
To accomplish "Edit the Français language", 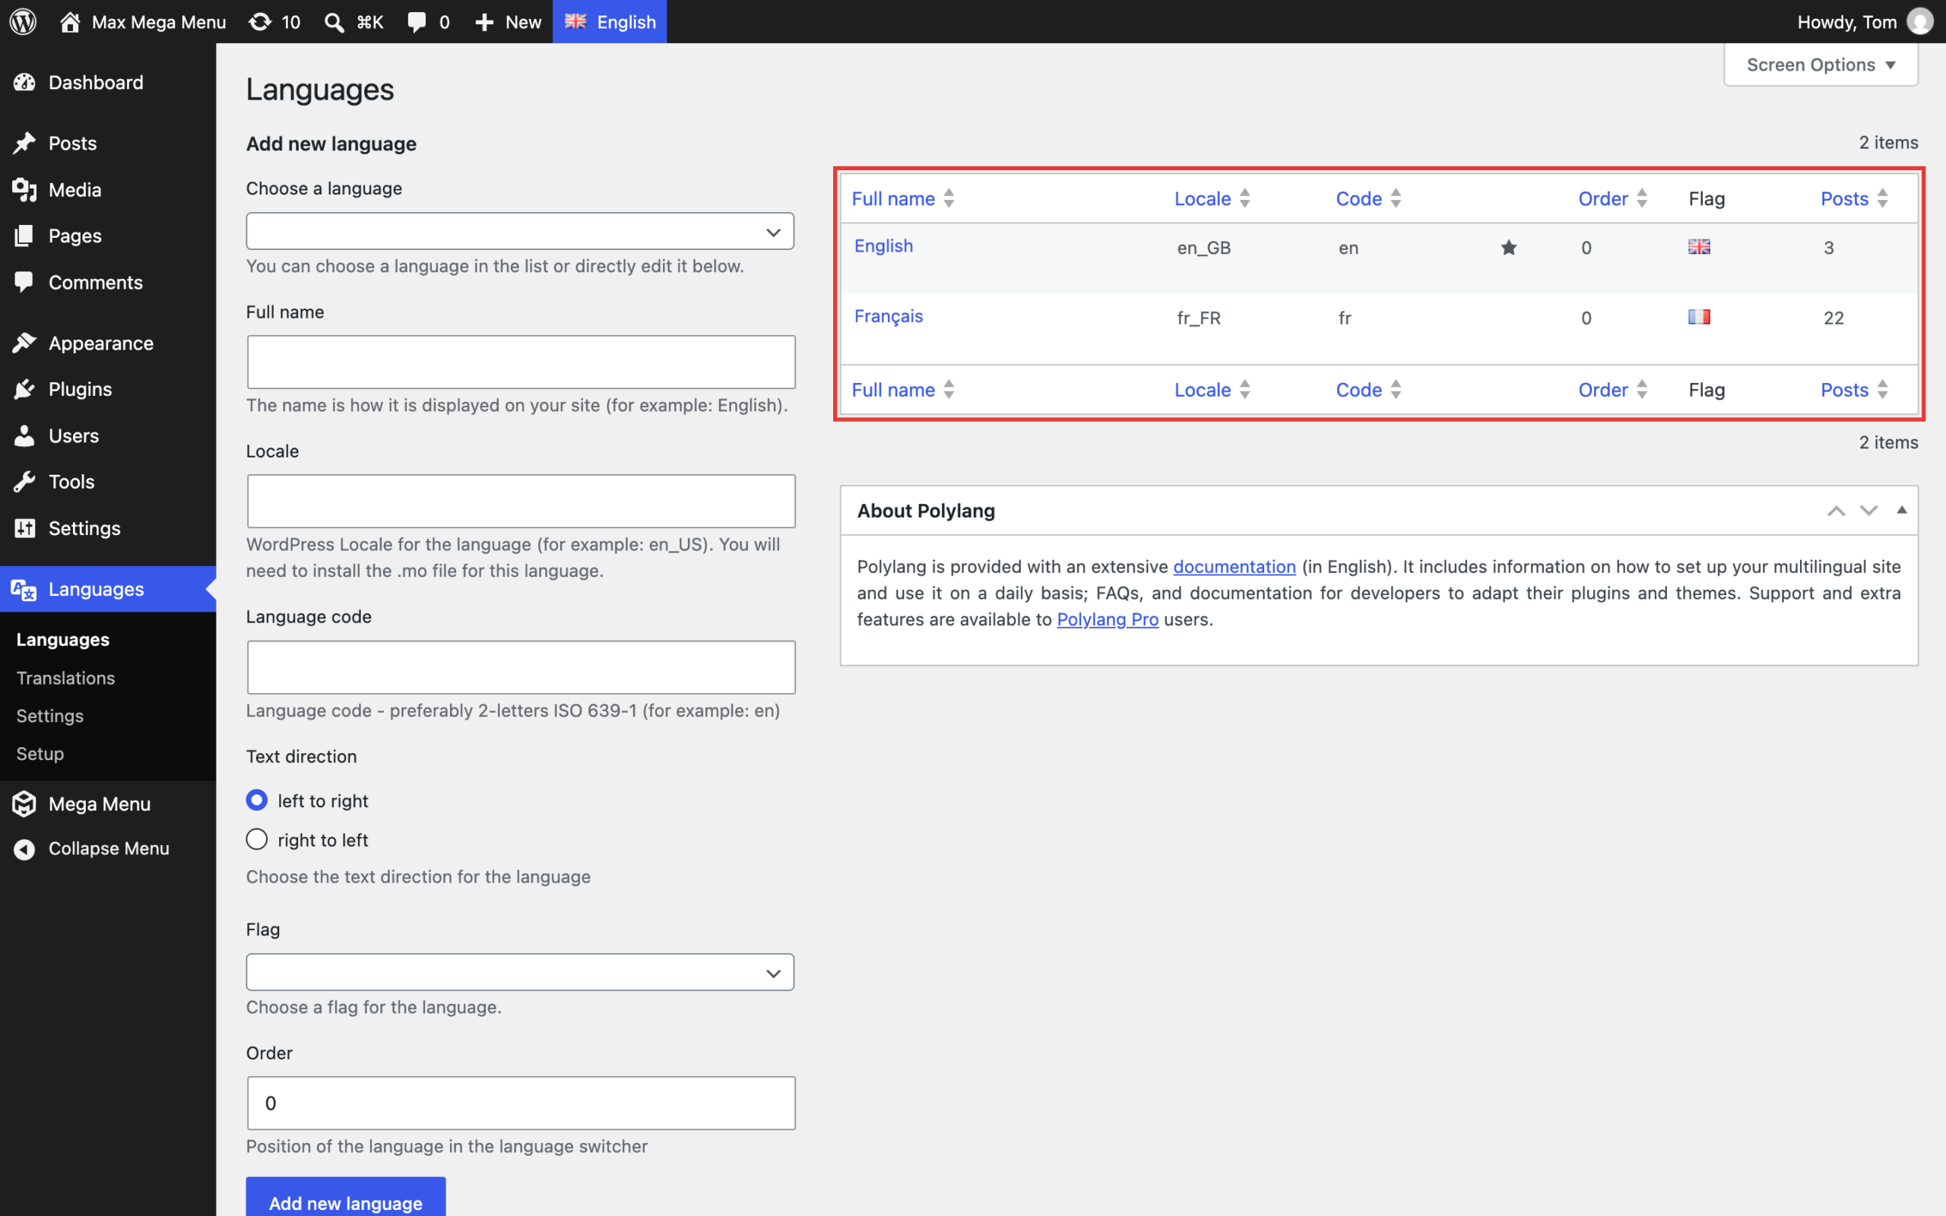I will pyautogui.click(x=889, y=316).
